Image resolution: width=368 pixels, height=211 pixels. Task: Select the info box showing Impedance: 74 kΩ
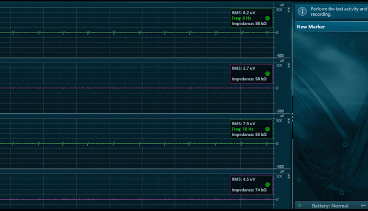(251, 185)
